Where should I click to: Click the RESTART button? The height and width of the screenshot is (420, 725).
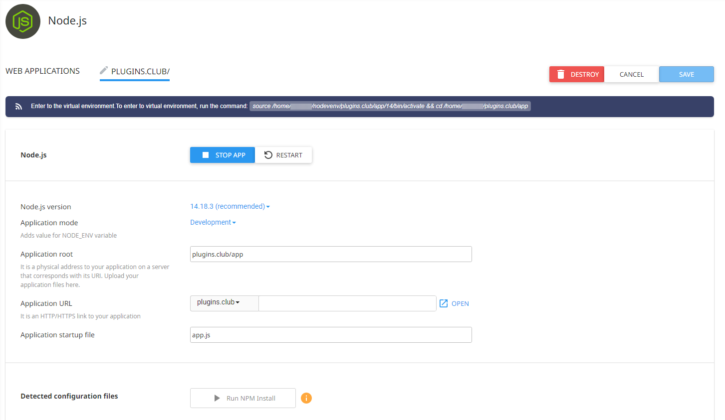click(283, 155)
